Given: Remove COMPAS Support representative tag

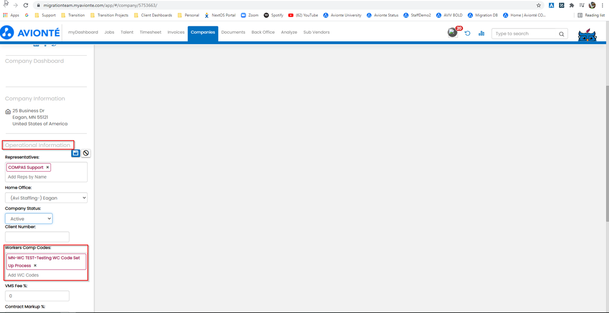Looking at the screenshot, I should (47, 168).
